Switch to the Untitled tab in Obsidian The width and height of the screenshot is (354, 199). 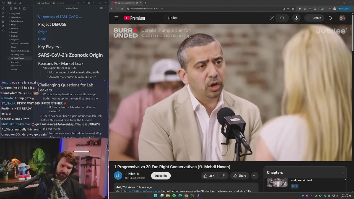(x=61, y=3)
